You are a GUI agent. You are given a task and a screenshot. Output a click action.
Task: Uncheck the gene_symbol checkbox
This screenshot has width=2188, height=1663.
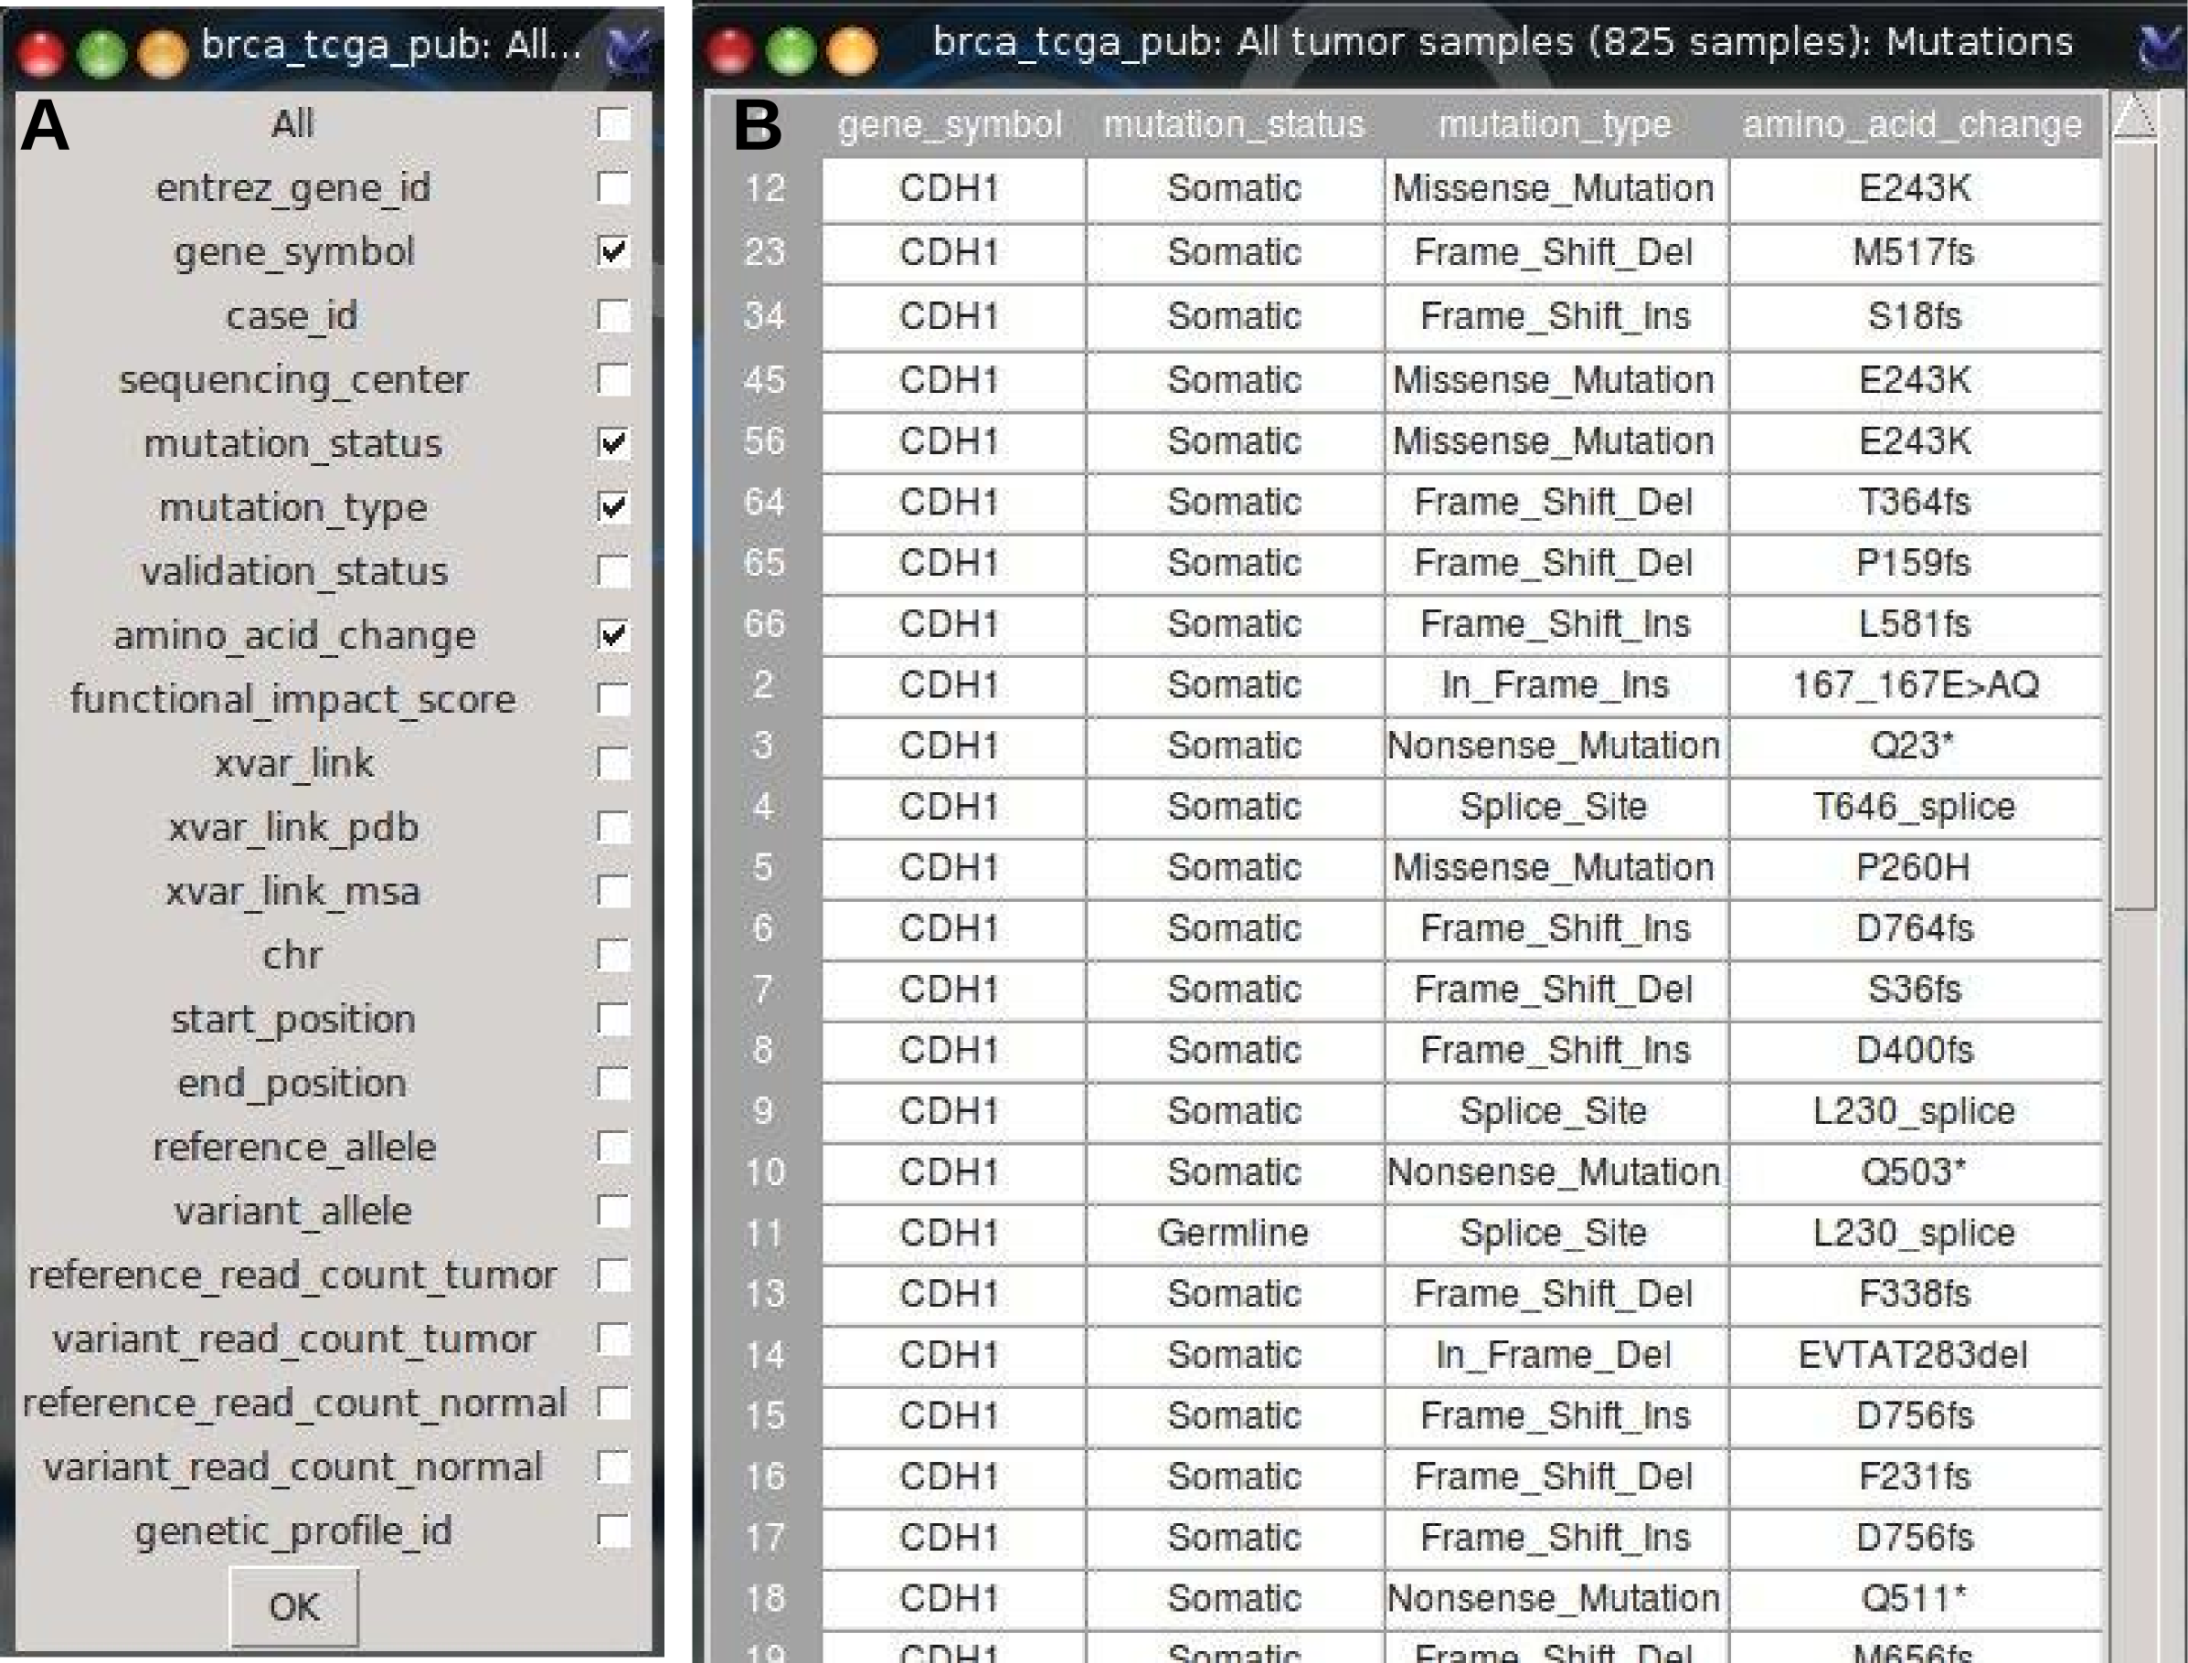coord(613,251)
